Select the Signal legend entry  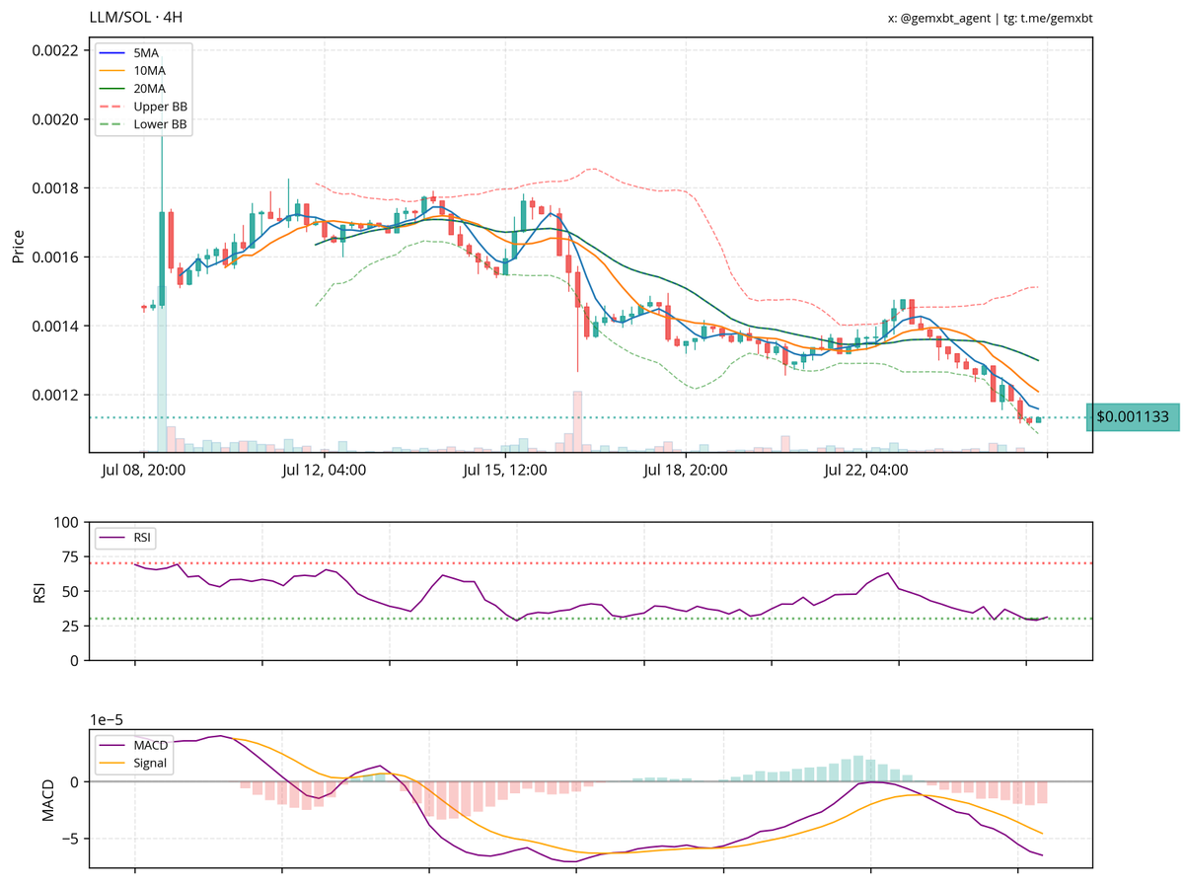click(x=133, y=763)
